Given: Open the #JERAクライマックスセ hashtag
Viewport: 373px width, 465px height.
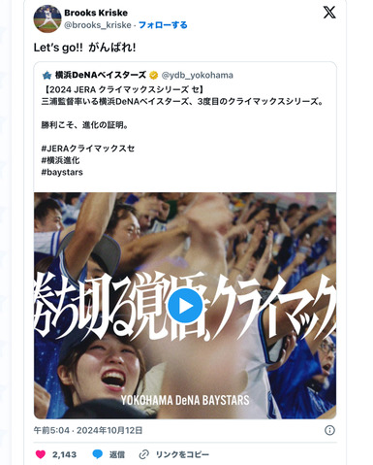Looking at the screenshot, I should click(x=88, y=149).
